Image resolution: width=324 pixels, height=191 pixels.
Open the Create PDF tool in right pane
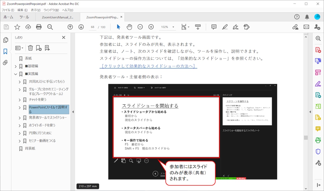(318, 50)
